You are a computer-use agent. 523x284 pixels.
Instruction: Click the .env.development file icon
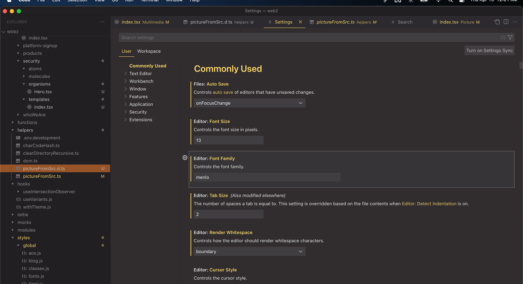click(x=18, y=138)
